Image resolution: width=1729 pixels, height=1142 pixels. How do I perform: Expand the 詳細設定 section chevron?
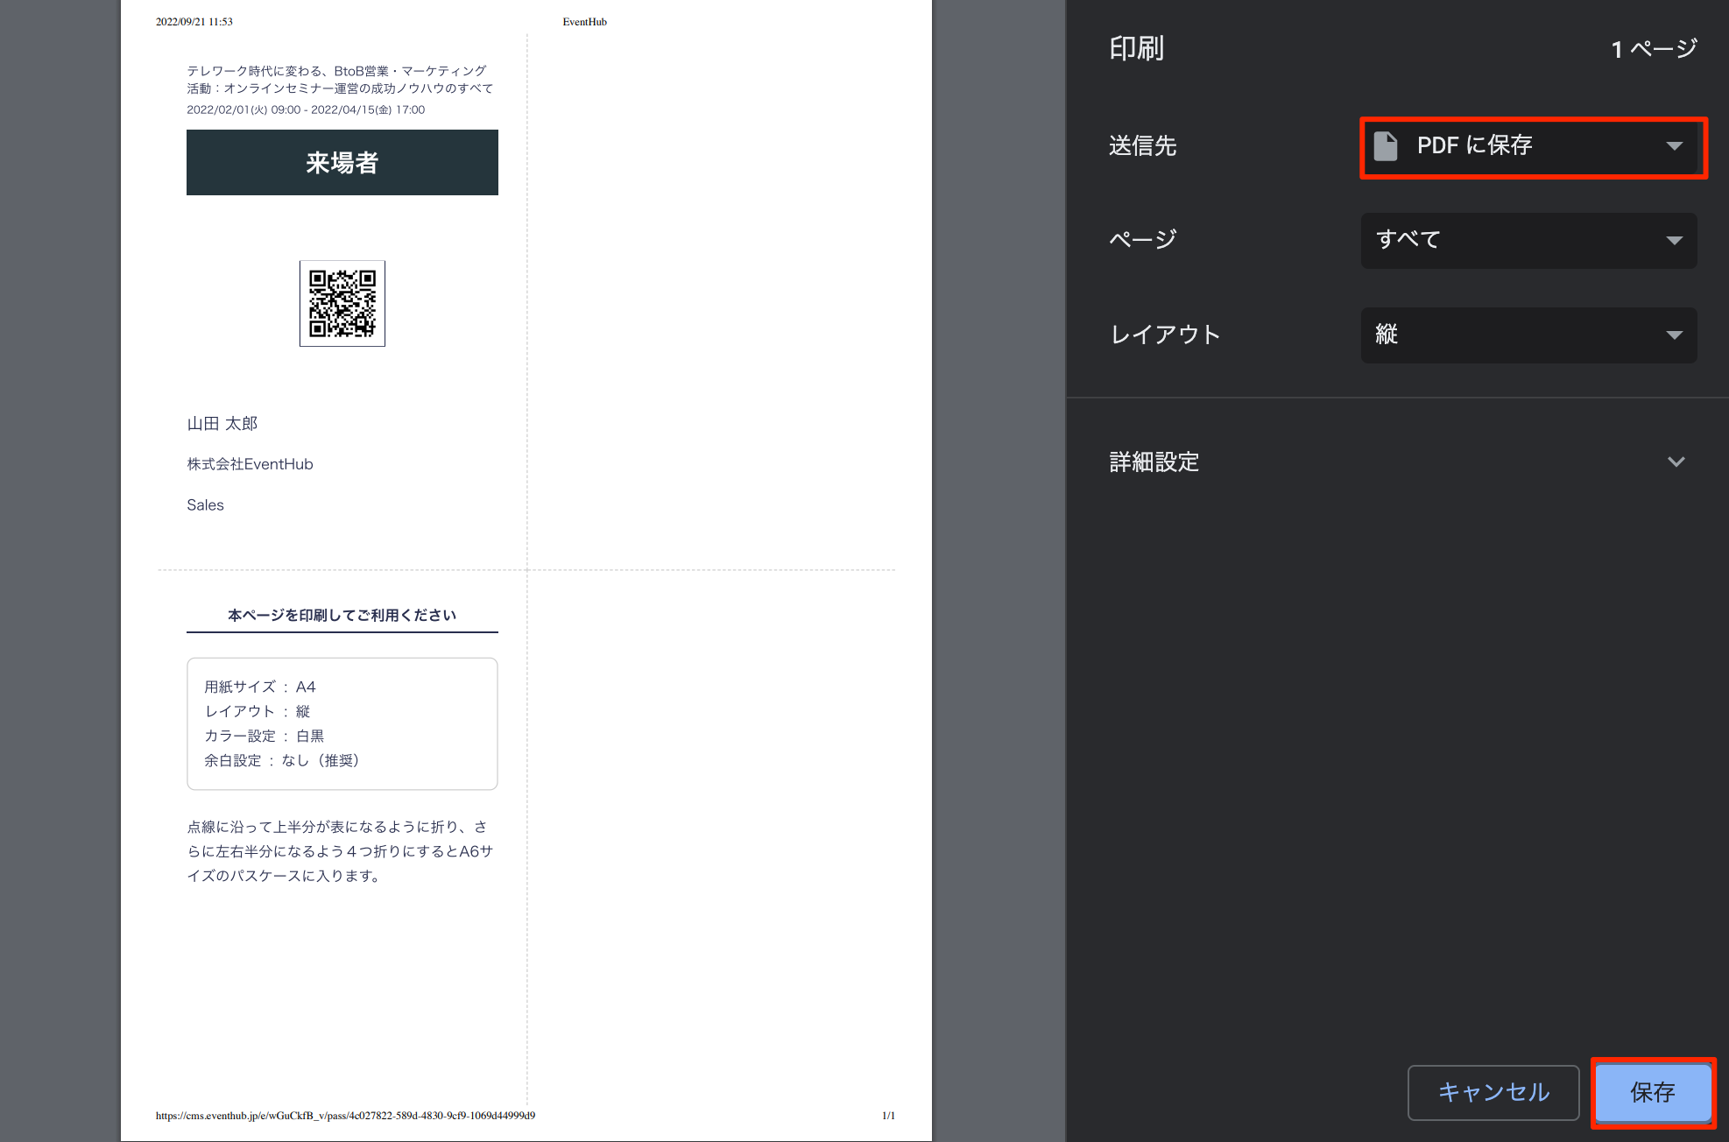click(1676, 462)
